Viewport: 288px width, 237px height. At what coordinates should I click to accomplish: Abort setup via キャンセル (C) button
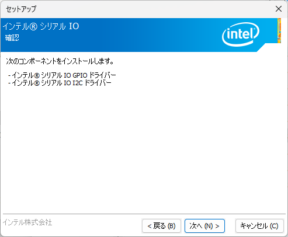coord(259,226)
